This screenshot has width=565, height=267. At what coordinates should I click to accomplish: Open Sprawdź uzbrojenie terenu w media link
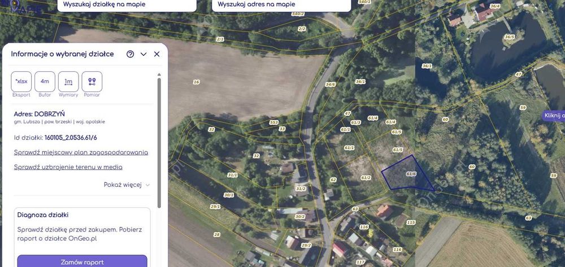point(68,167)
